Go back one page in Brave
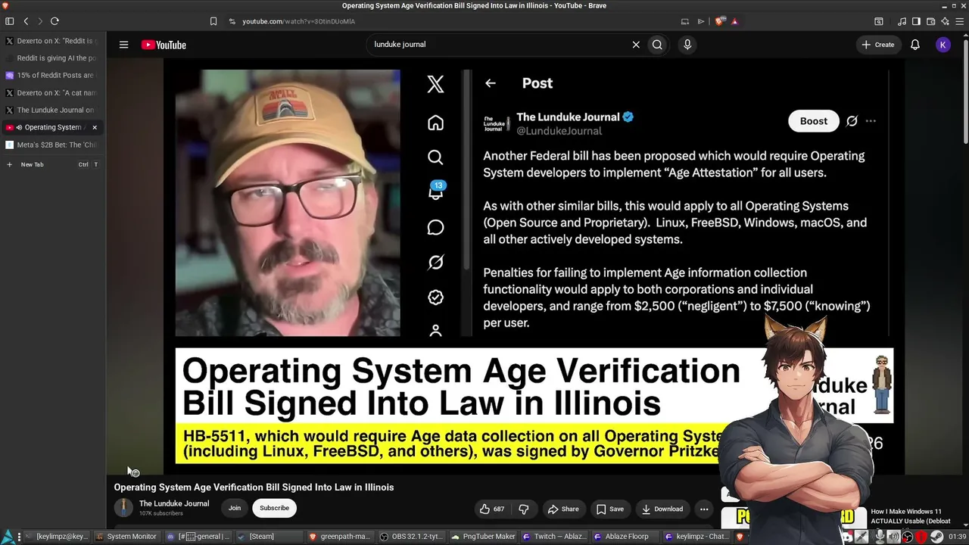969x545 pixels. pos(26,21)
